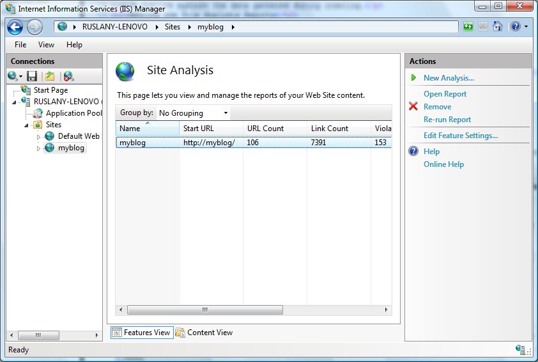Click the 7391 link count value
The image size is (538, 362).
[x=318, y=143]
